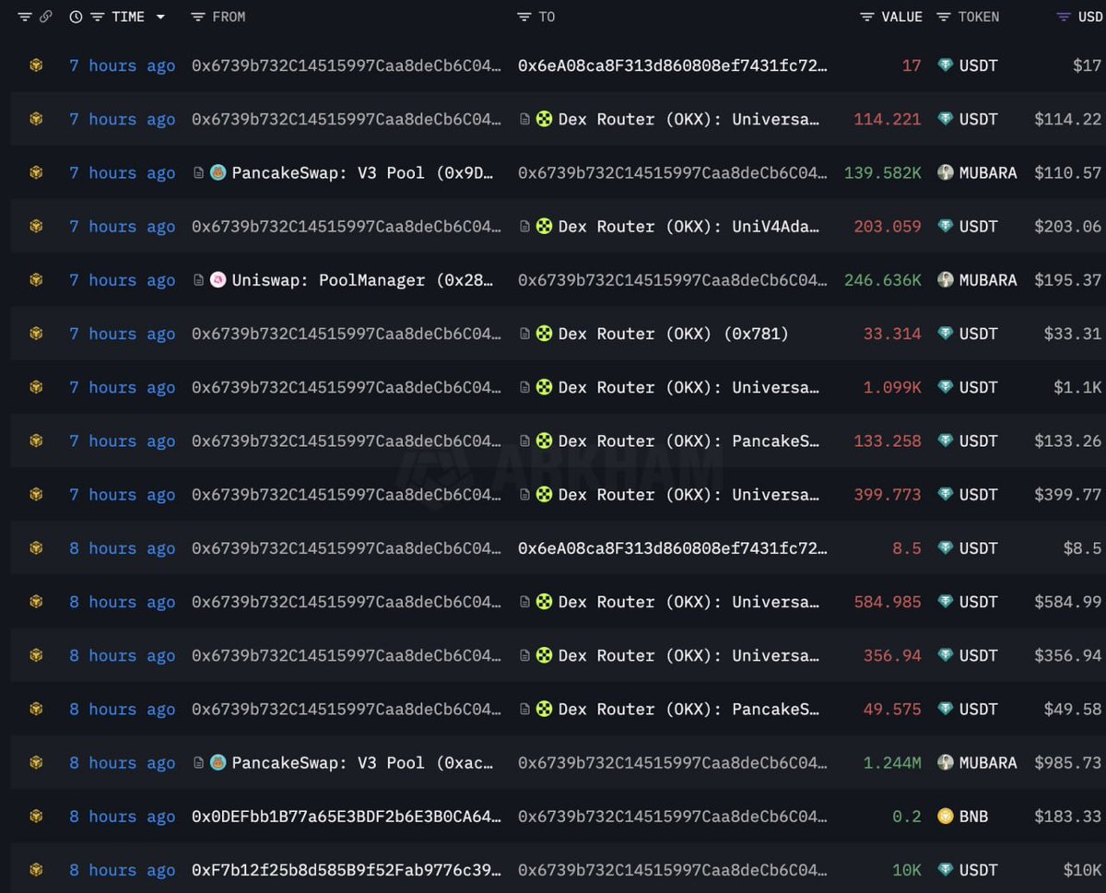Click contract document icon in the 1.244M row
1106x893 pixels.
click(198, 762)
